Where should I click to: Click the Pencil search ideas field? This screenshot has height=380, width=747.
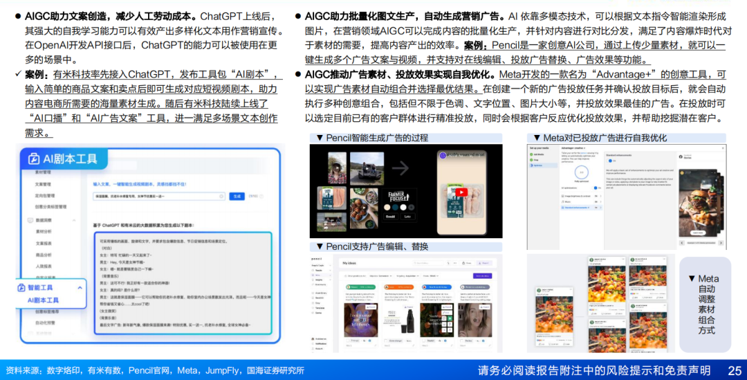tap(428, 263)
